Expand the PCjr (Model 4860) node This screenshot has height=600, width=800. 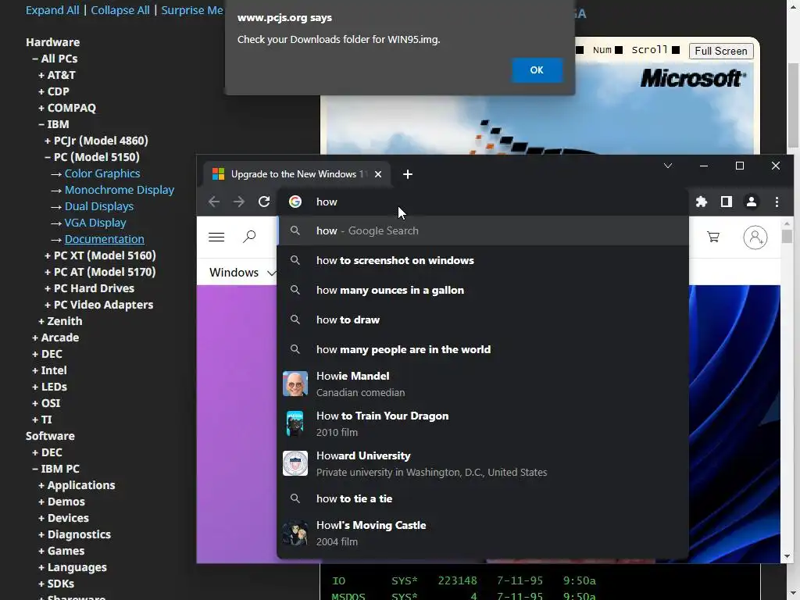[x=96, y=141]
